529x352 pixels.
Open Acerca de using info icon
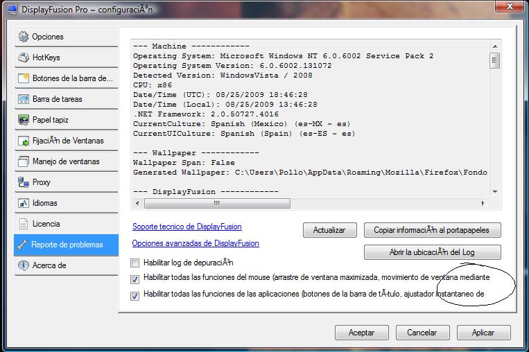point(23,265)
